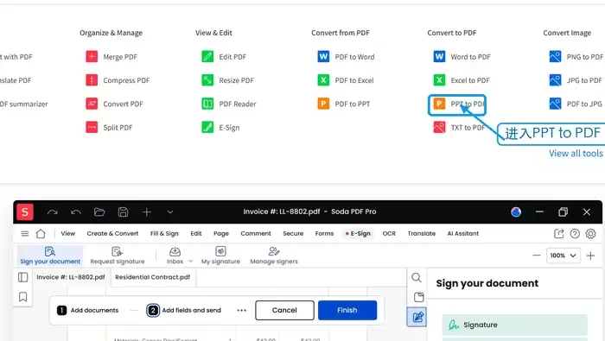
Task: Open the AI Assistant tab
Action: pyautogui.click(x=463, y=233)
